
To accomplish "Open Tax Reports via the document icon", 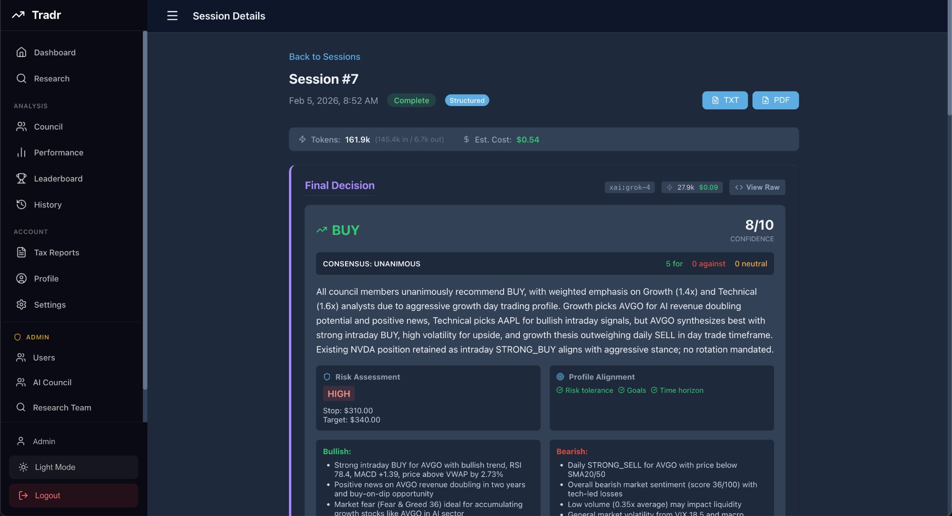I will click(x=21, y=252).
